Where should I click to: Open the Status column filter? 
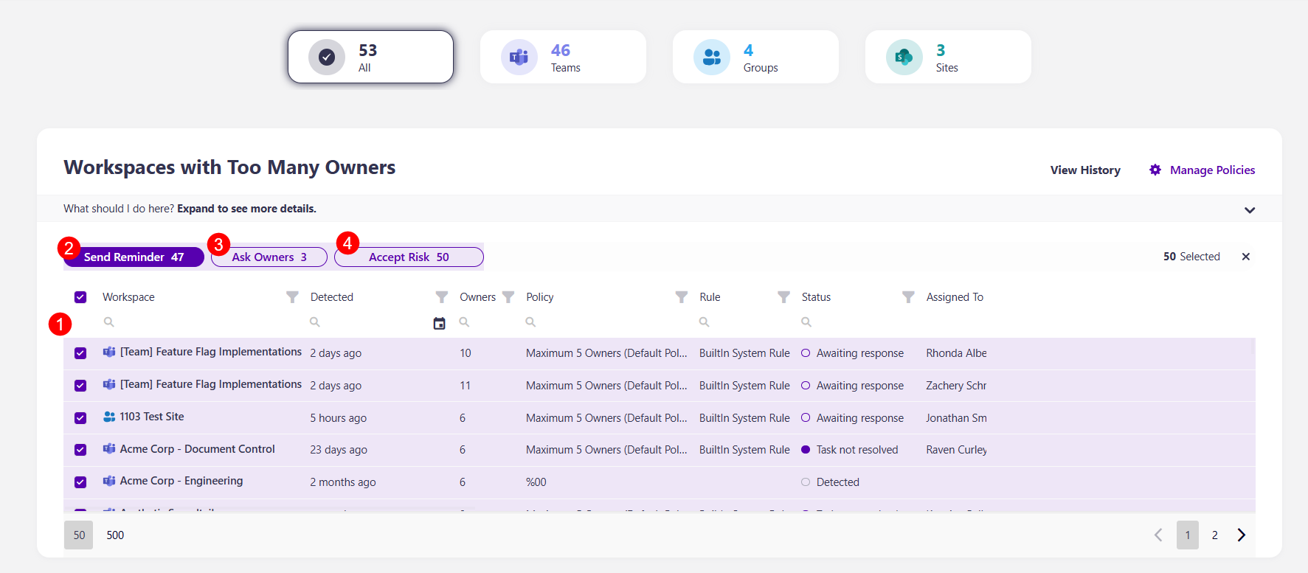(x=908, y=297)
